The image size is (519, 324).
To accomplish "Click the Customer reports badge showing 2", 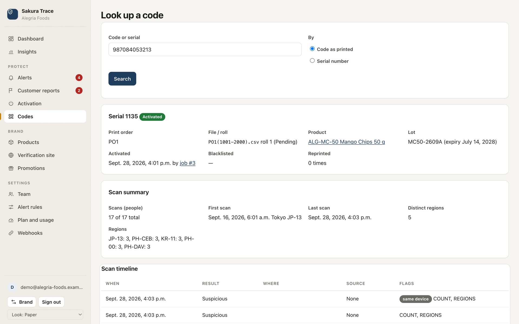I will click(79, 91).
